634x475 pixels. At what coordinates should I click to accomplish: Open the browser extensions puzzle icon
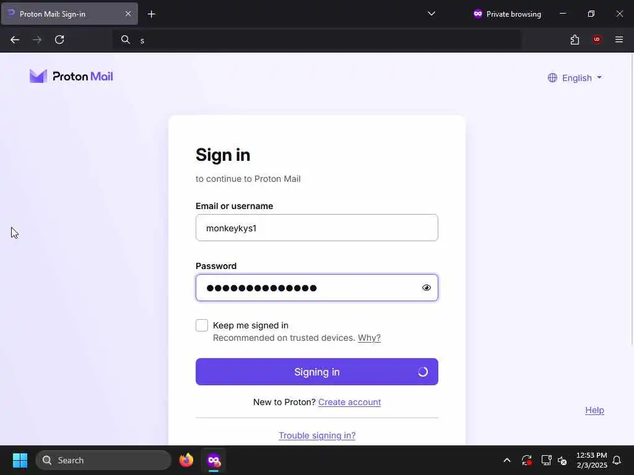point(575,40)
